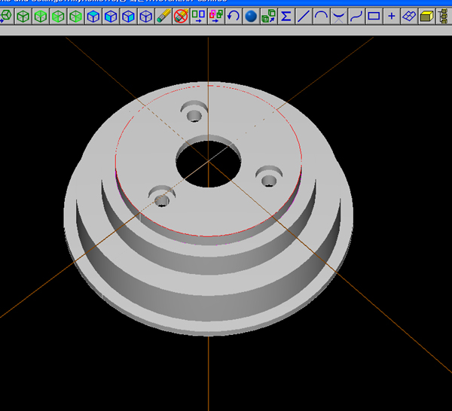Click the dark green wireframe Cplane Top cube
The image size is (452, 411).
[23, 16]
